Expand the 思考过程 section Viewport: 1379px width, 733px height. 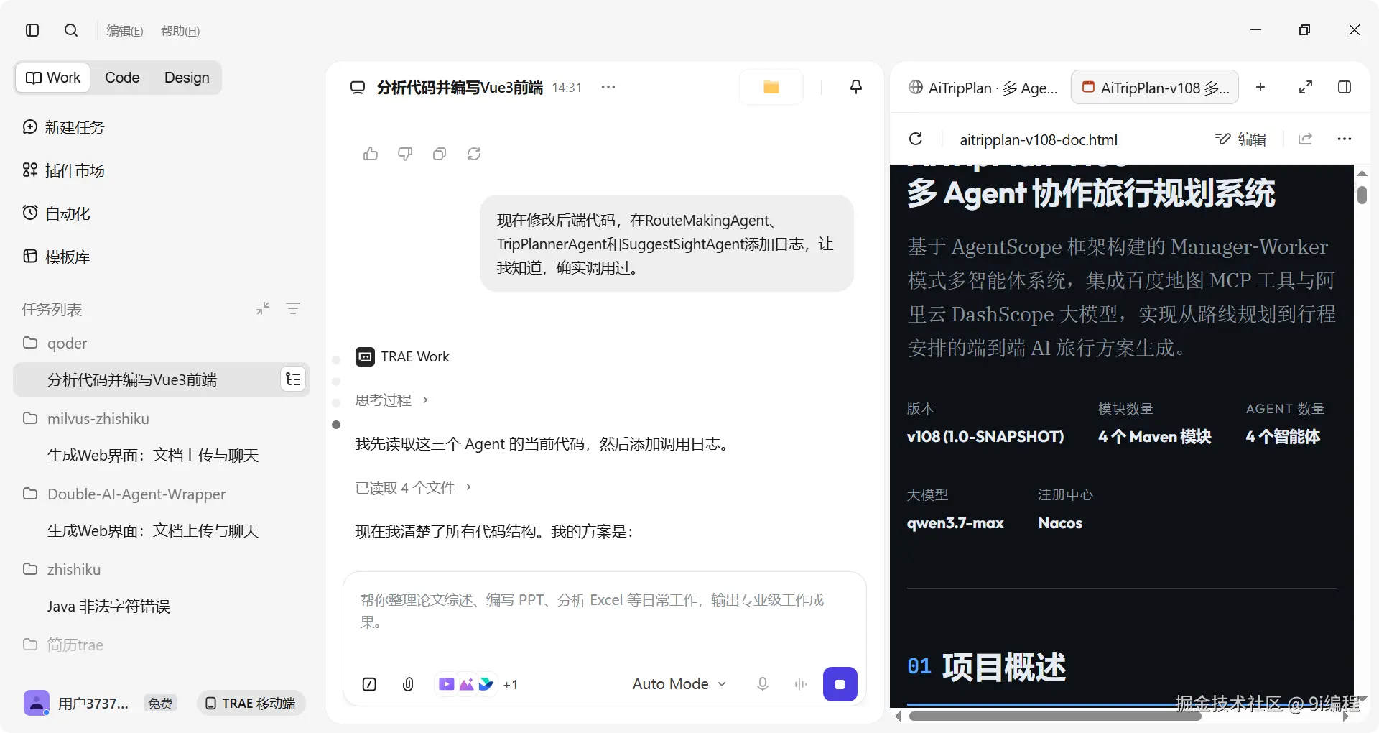[x=392, y=400]
